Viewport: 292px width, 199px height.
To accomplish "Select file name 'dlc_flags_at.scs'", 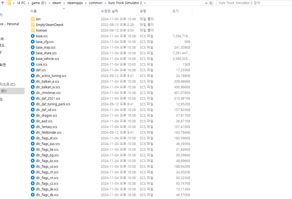I will [x=47, y=138].
